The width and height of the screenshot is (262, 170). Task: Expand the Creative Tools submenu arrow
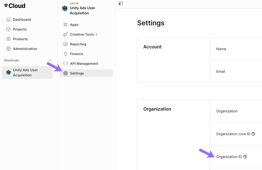tap(96, 34)
